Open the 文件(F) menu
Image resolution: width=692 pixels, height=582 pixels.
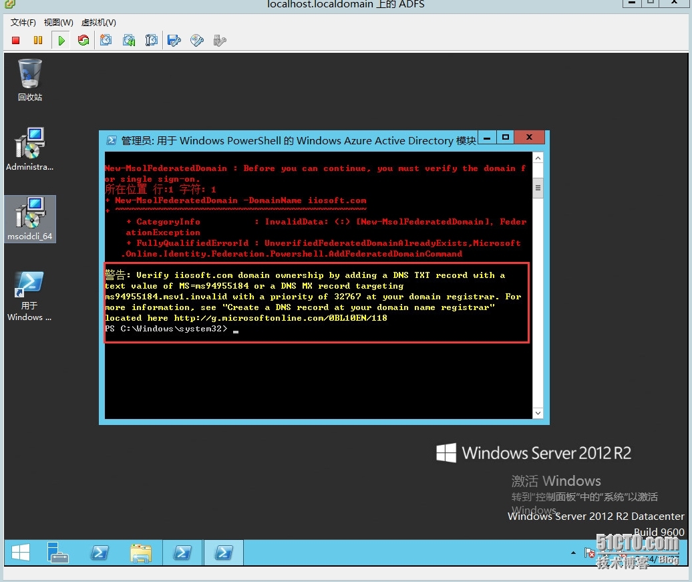[23, 23]
